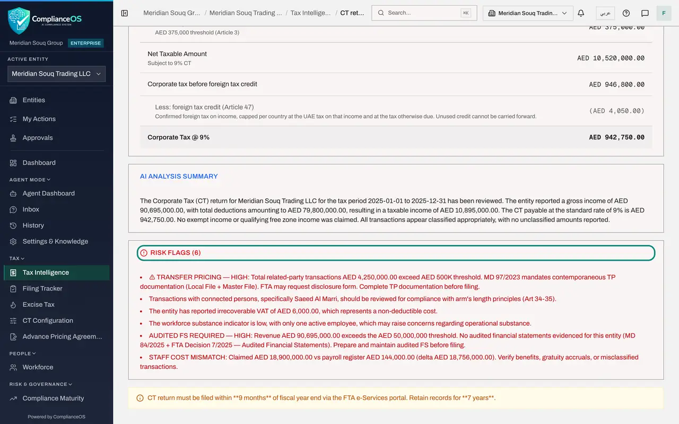The image size is (679, 424).
Task: Open Advance Pricing Agreements
Action: pos(56,337)
